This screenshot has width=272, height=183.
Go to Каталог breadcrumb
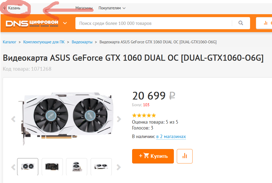[9, 42]
